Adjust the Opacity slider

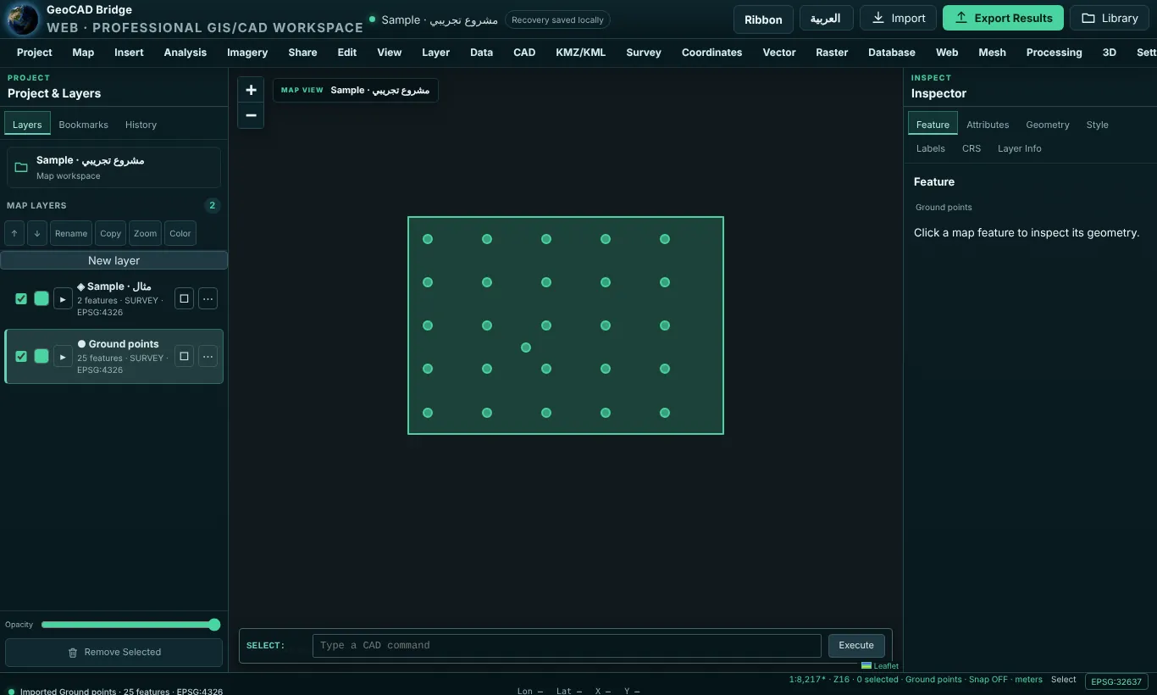click(130, 625)
